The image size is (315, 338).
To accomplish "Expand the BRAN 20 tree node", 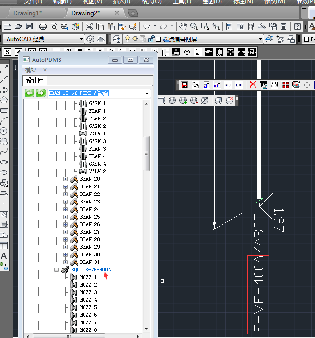I will (x=65, y=179).
